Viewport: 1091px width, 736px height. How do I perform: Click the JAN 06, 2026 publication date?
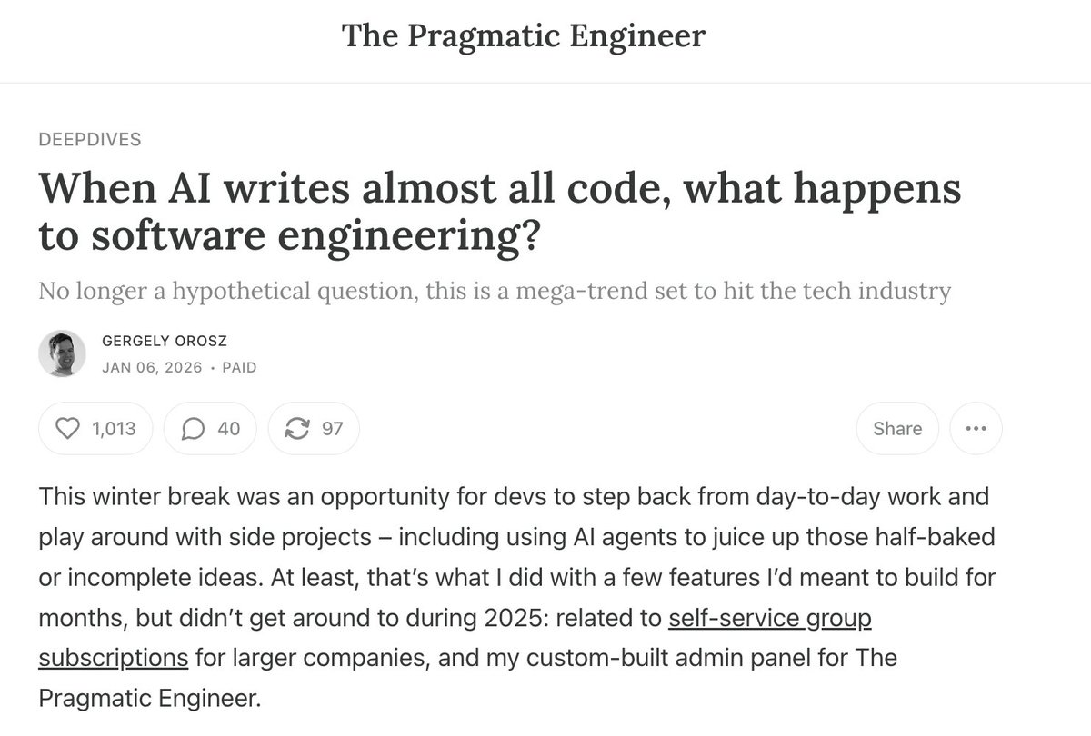[153, 368]
